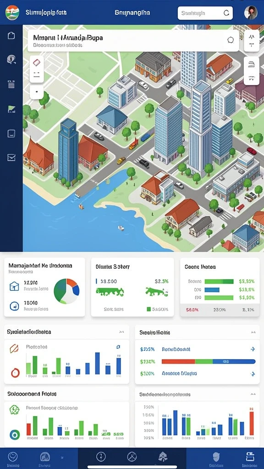Select the clipboard icon in left sidebar
This screenshot has height=469, width=264.
[x=11, y=36]
